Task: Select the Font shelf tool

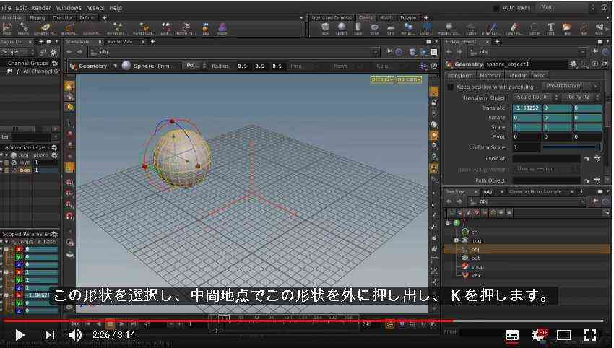Action: pyautogui.click(x=550, y=29)
